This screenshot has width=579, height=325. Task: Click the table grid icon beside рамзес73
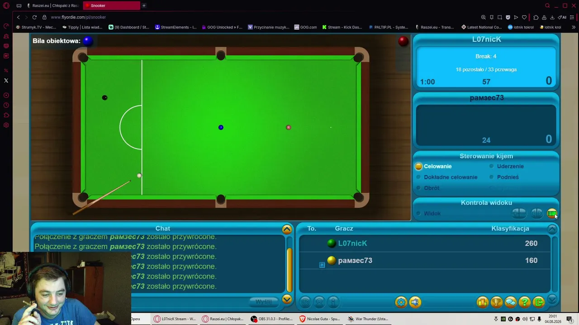click(322, 265)
